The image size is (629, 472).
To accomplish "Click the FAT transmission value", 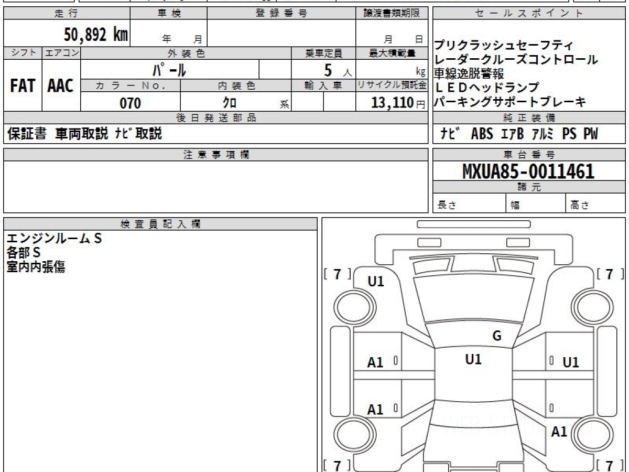I will (x=23, y=85).
